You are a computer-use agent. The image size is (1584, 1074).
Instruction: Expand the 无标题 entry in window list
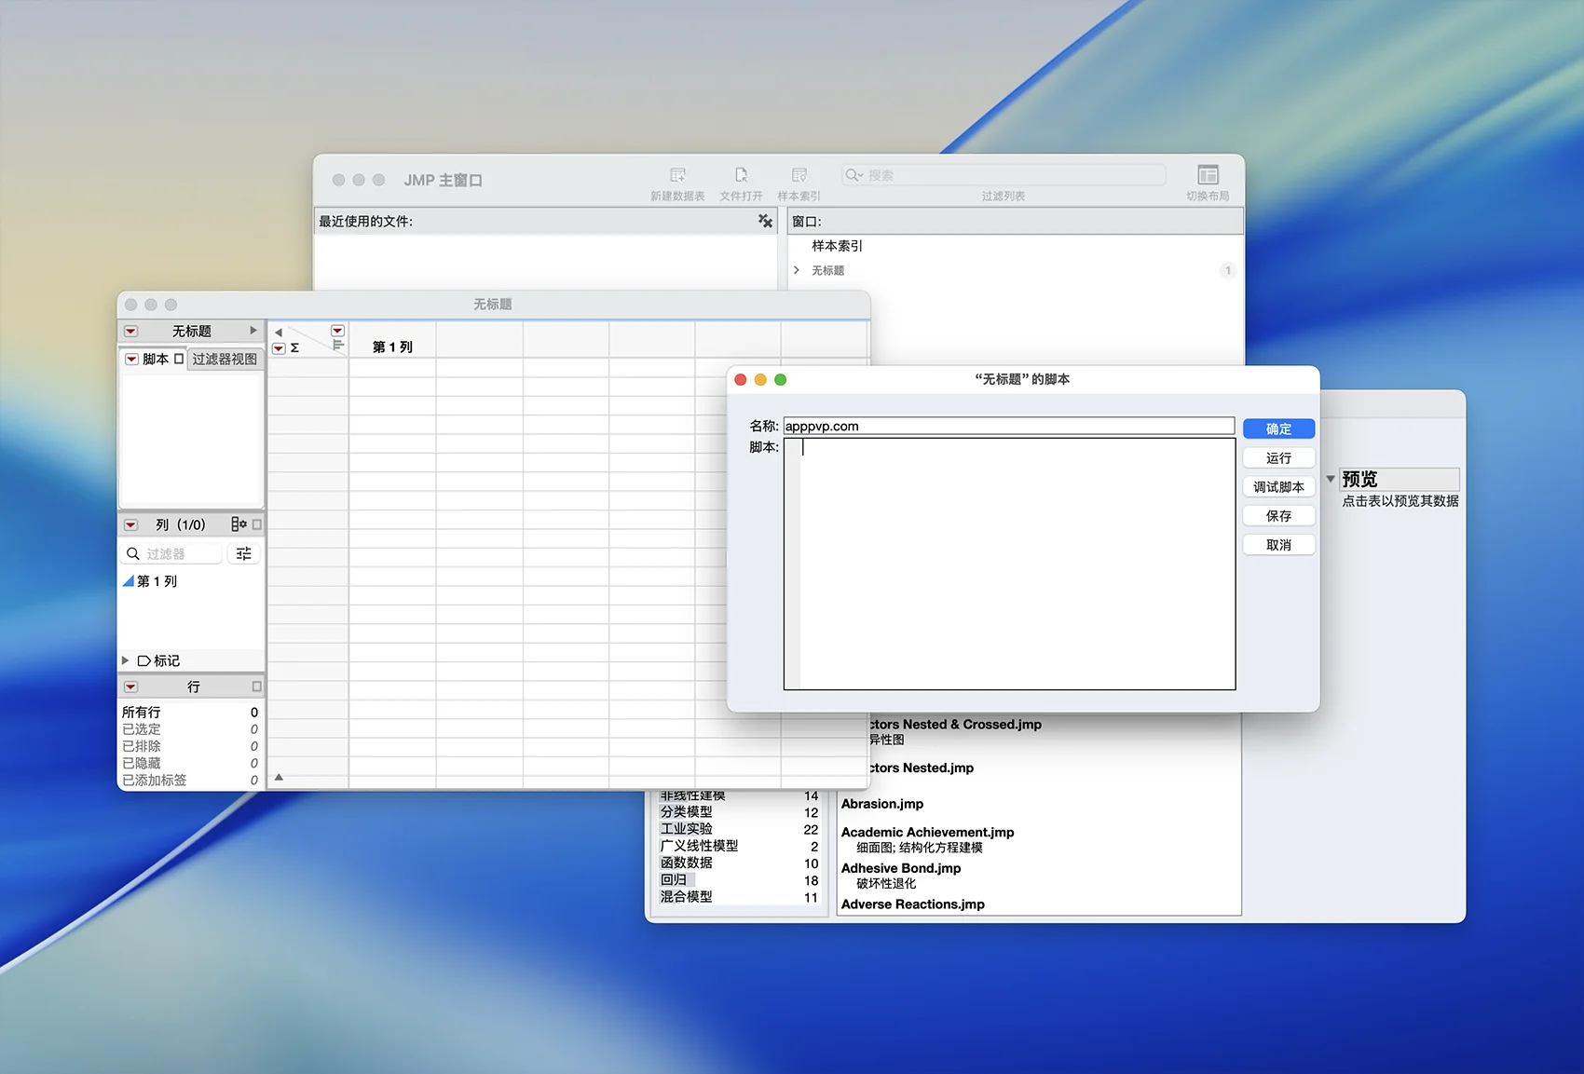pos(797,270)
